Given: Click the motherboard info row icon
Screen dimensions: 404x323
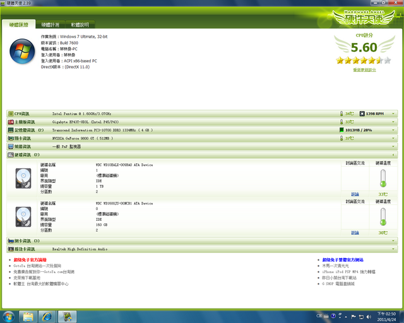Looking at the screenshot, I should [x=11, y=122].
